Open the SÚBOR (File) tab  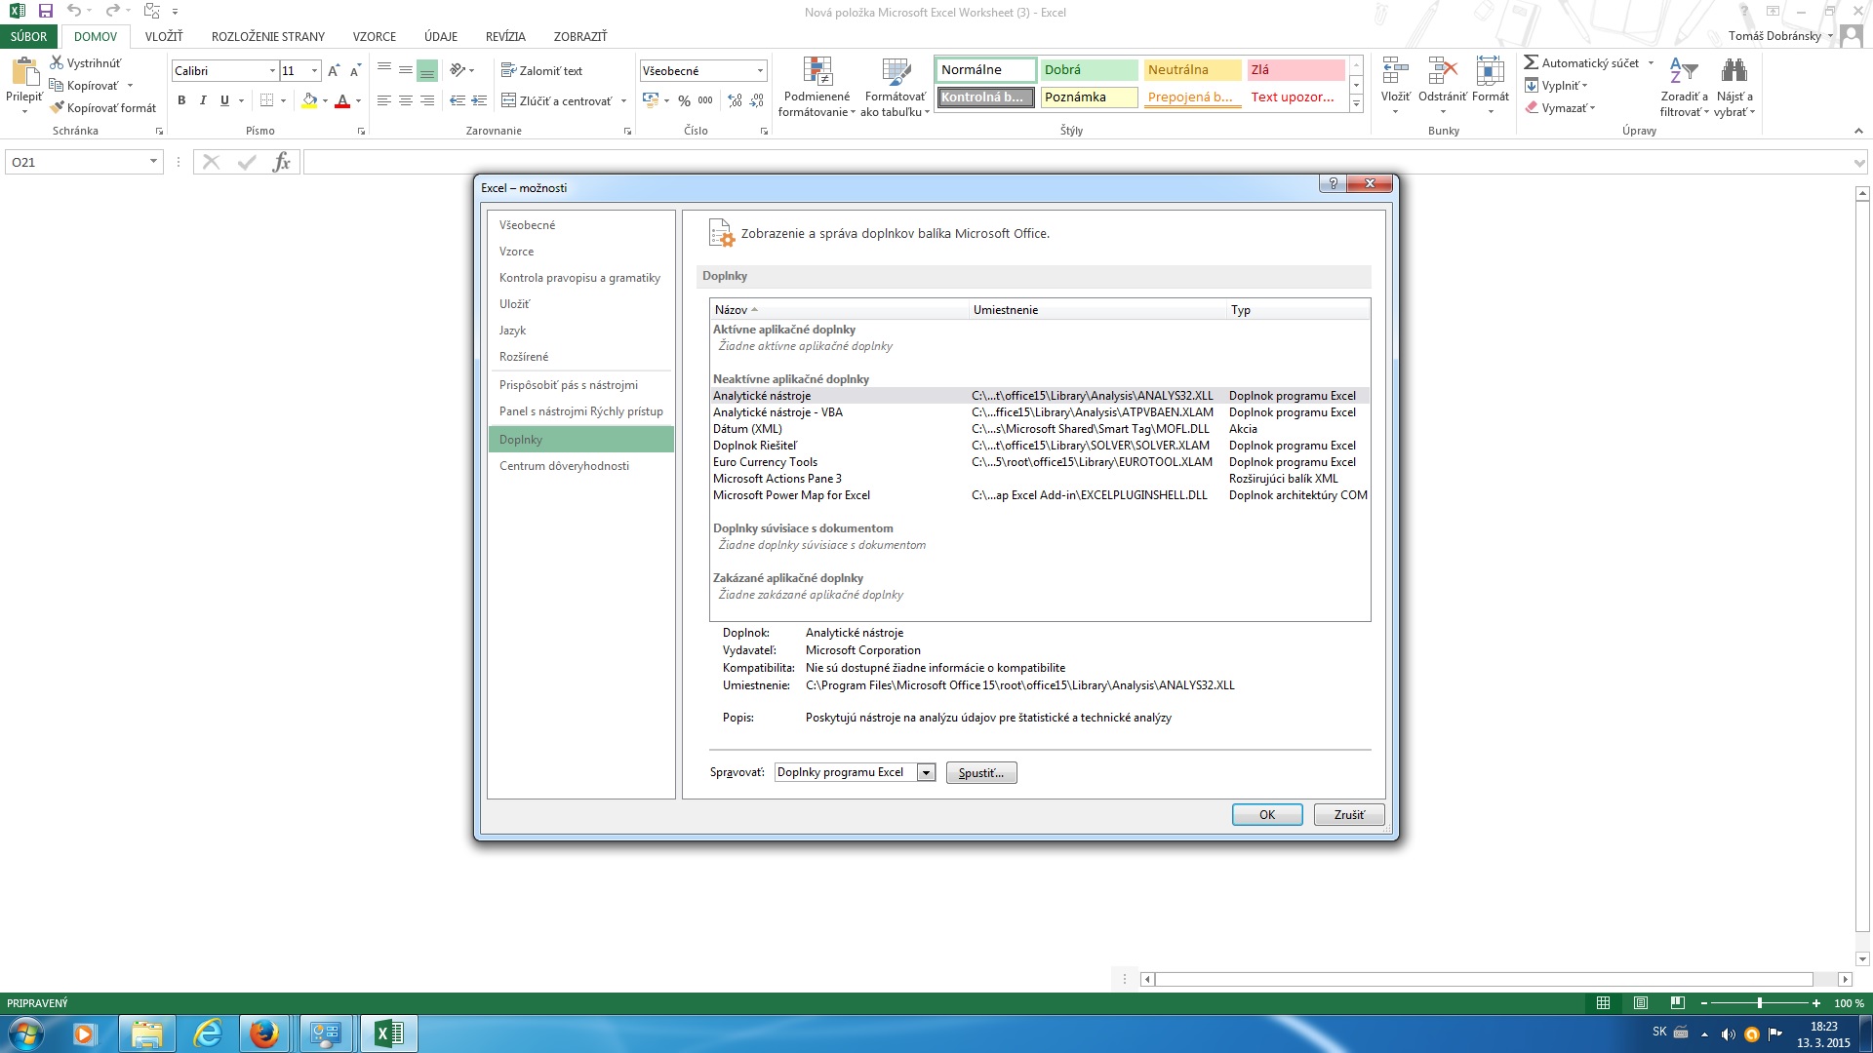[x=29, y=36]
